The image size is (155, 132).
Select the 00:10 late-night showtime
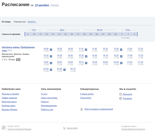73,69
